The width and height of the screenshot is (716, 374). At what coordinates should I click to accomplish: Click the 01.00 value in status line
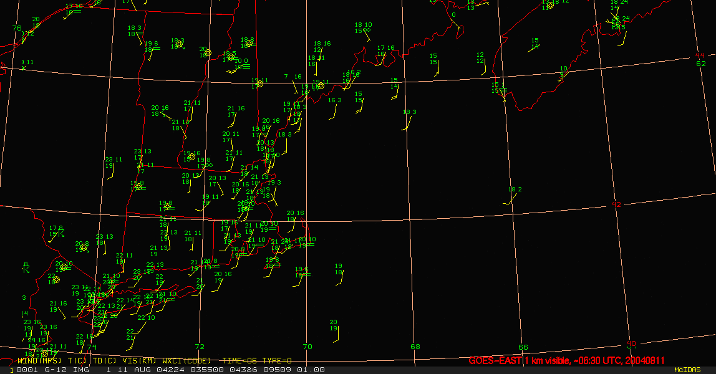tap(311, 370)
